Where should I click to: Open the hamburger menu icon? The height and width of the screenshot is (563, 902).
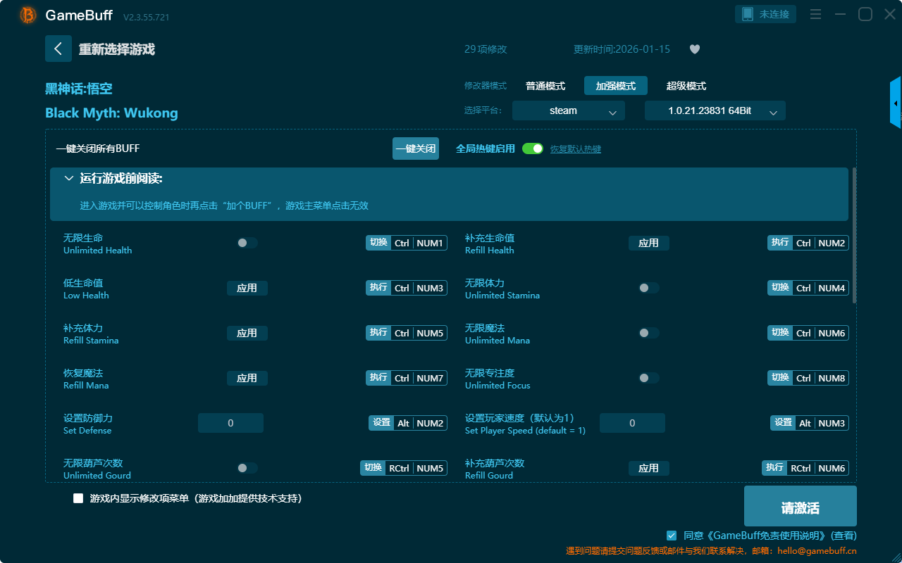[x=815, y=14]
